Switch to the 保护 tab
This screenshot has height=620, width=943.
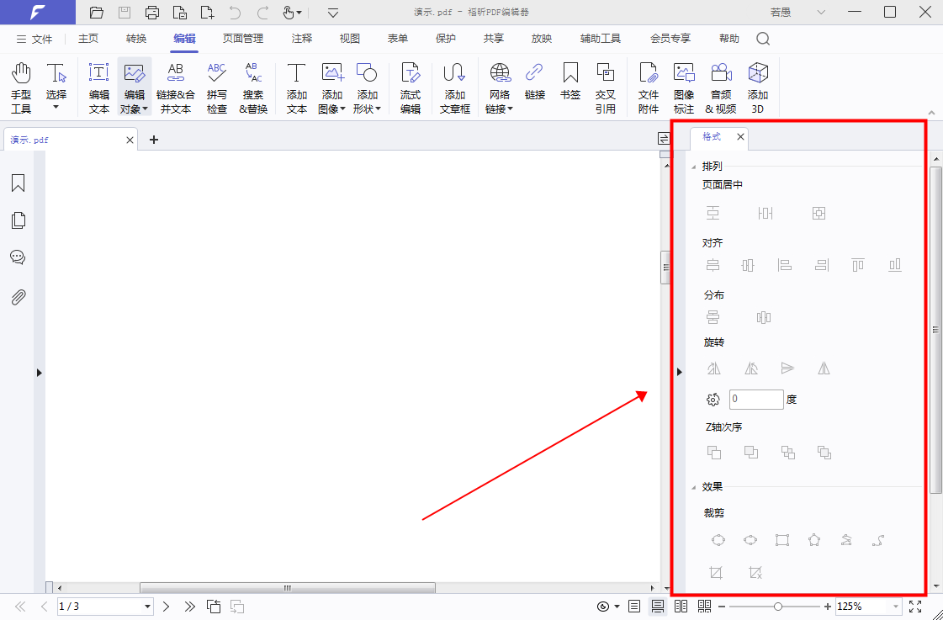[x=446, y=39]
